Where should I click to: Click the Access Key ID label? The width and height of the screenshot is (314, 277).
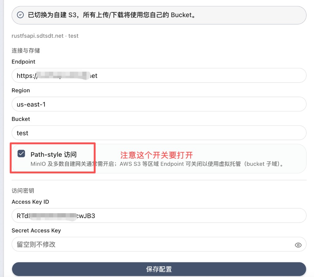30,202
